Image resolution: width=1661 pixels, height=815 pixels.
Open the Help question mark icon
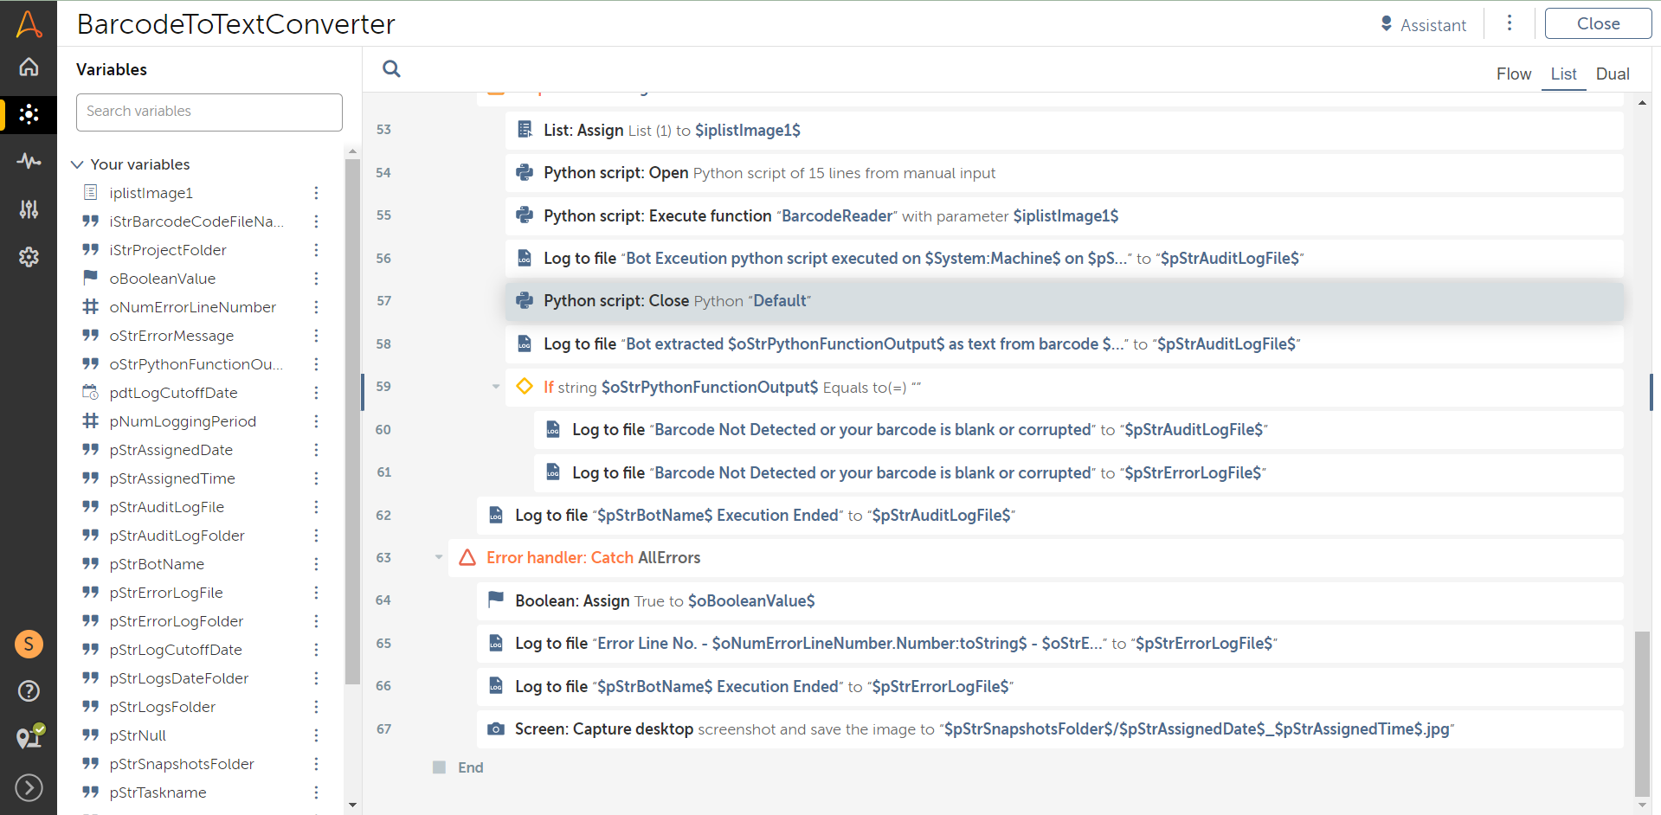[29, 690]
